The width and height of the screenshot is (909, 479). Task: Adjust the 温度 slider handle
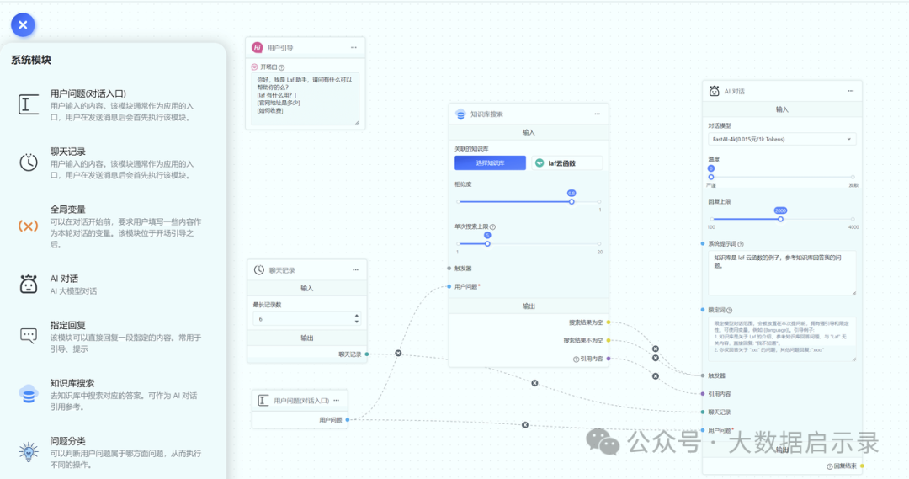(711, 177)
